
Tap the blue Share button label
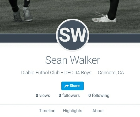[x=75, y=86]
